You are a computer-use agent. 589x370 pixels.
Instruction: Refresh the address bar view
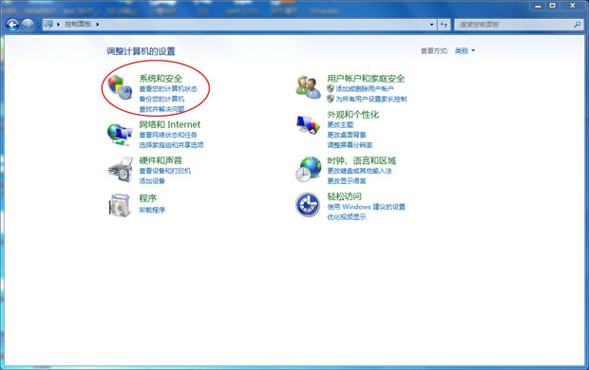pos(444,25)
